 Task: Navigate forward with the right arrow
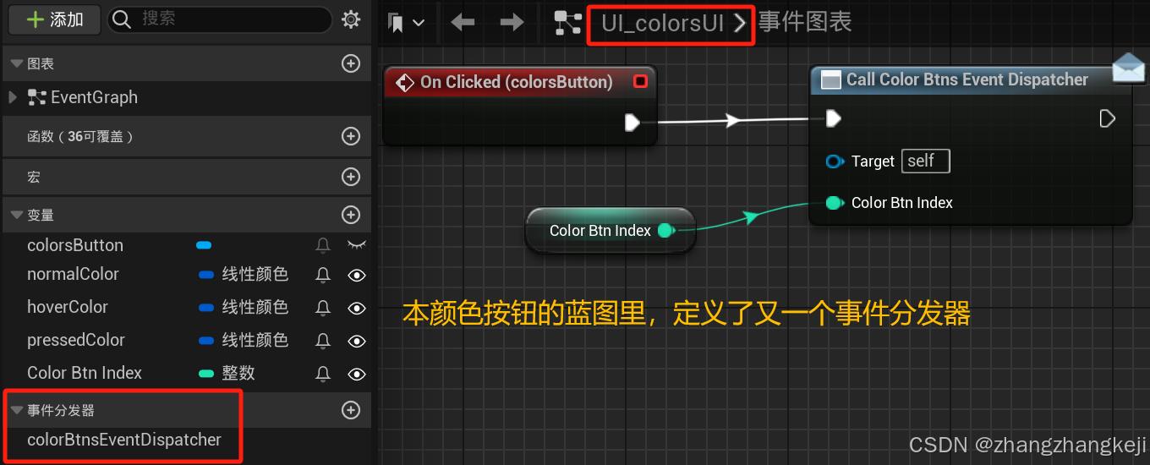[512, 22]
